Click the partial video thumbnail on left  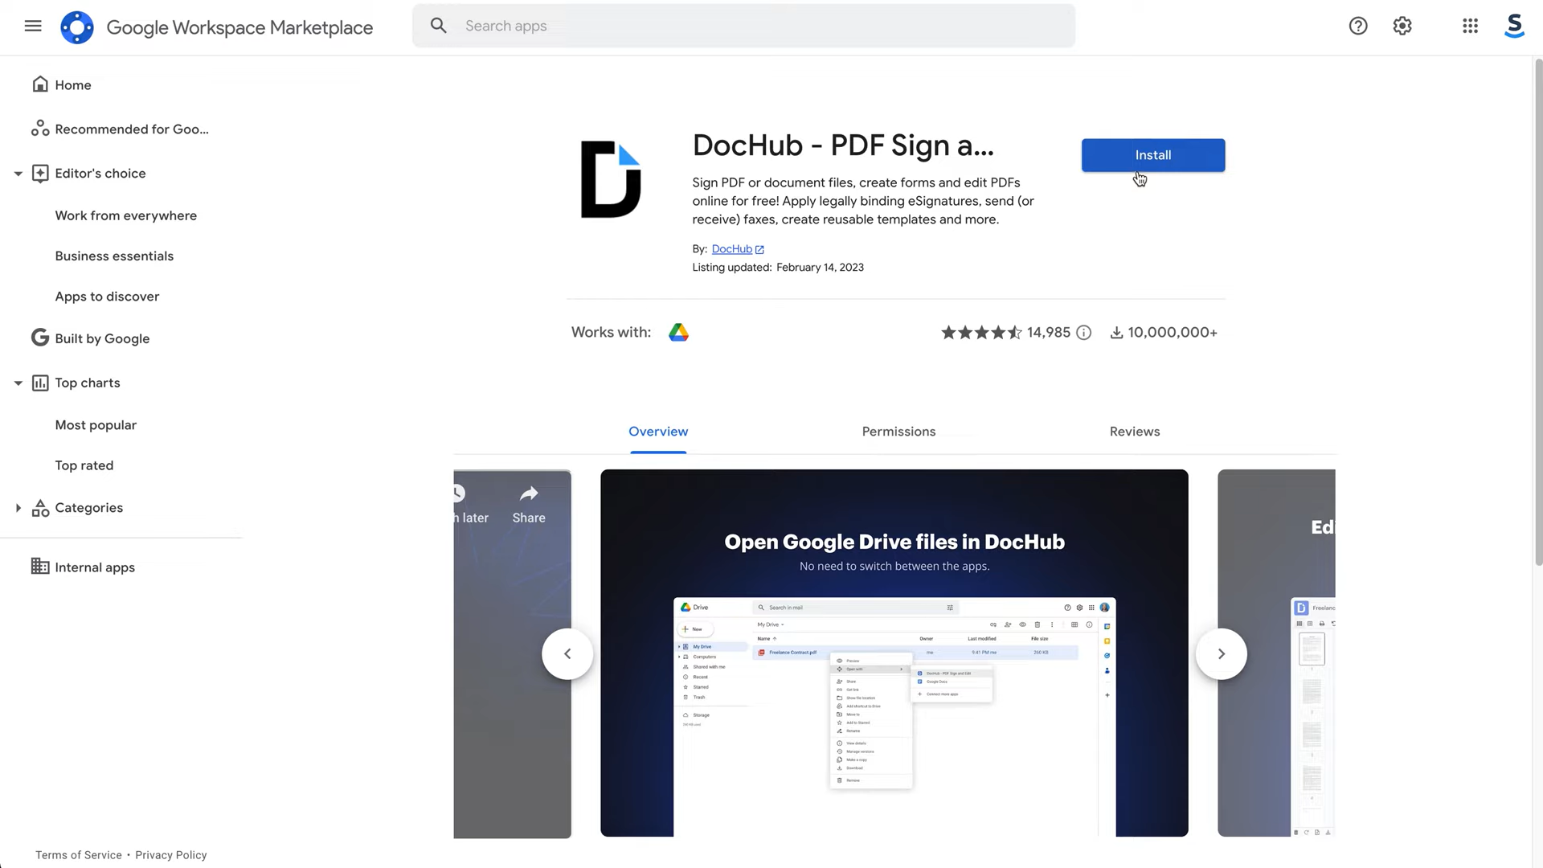point(512,653)
